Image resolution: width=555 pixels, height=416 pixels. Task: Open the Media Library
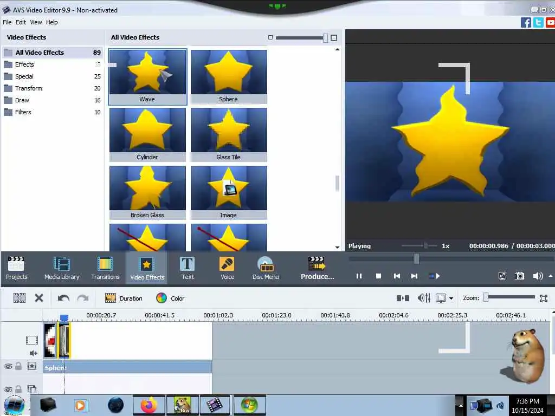62,268
